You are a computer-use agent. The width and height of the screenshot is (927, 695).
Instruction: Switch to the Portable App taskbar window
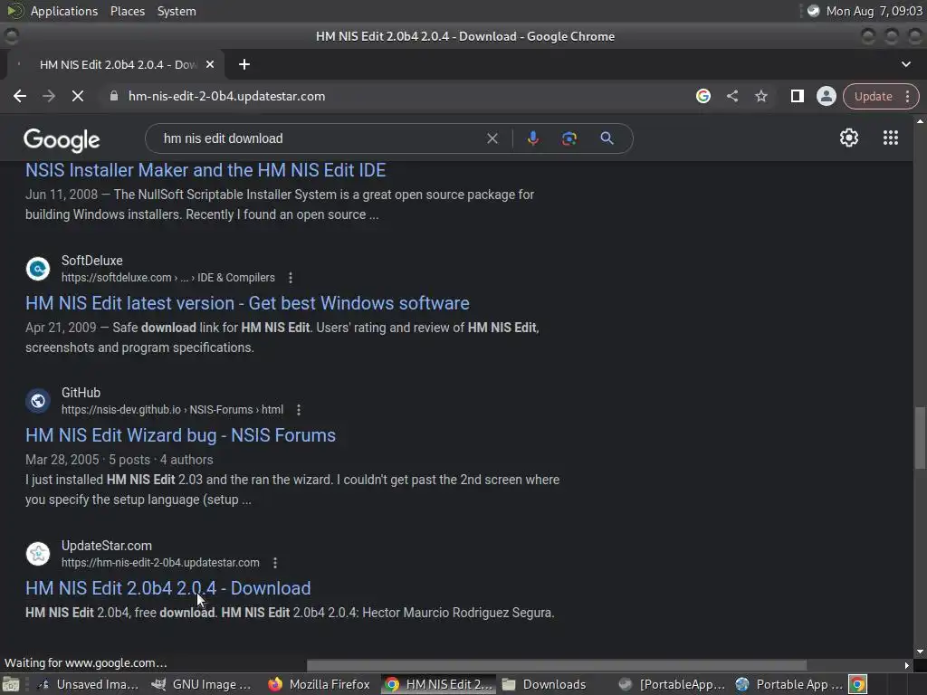coord(789,684)
